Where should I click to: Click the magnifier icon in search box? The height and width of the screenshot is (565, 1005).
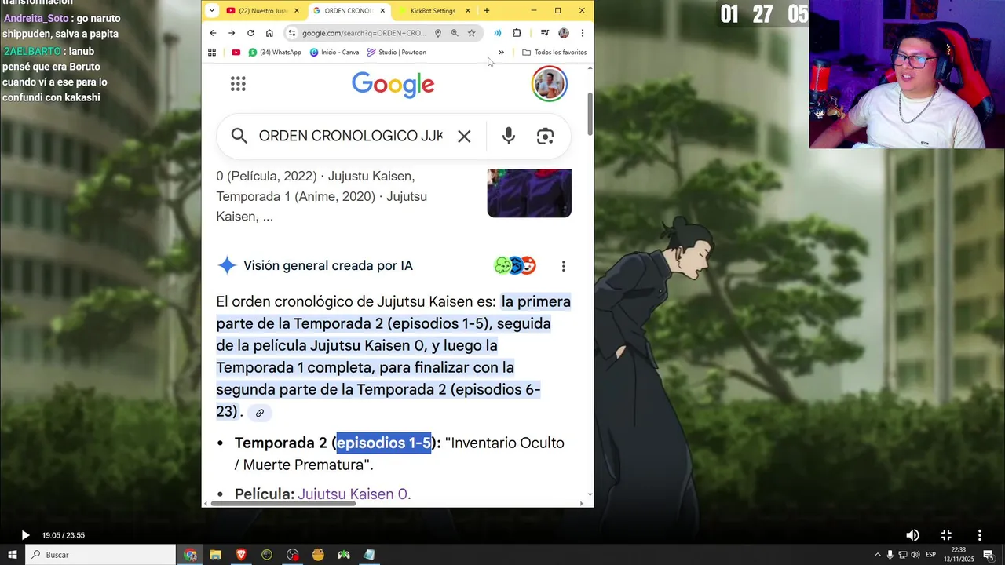[x=239, y=136]
